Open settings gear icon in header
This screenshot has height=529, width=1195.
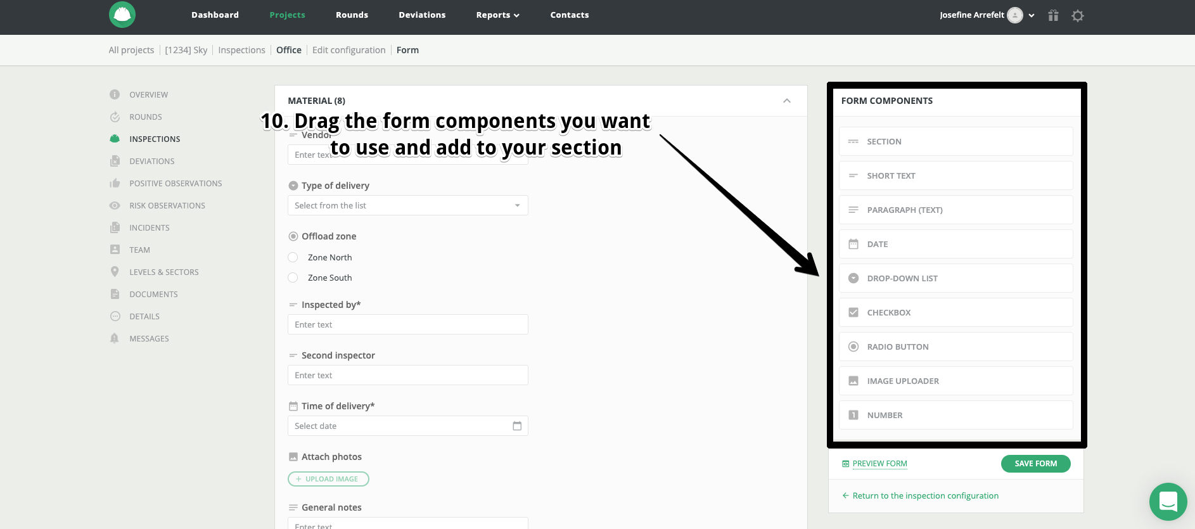click(x=1078, y=15)
